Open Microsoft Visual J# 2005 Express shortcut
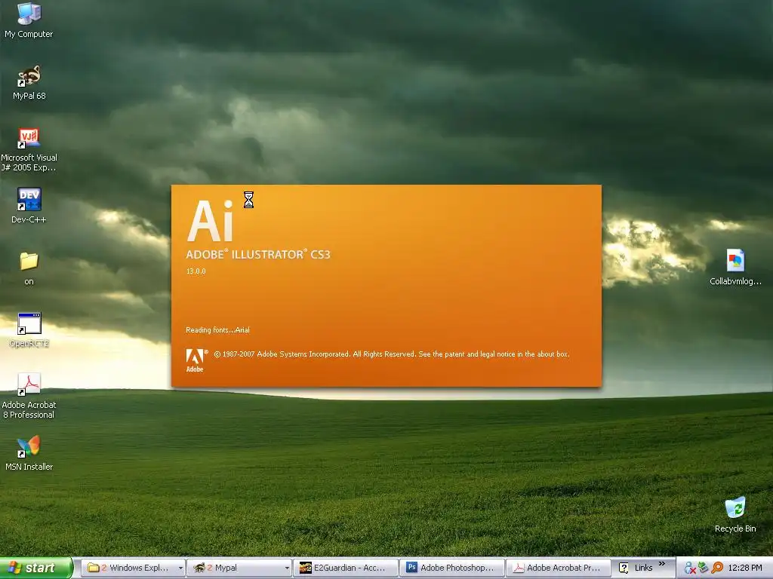This screenshot has height=579, width=773. (x=29, y=150)
